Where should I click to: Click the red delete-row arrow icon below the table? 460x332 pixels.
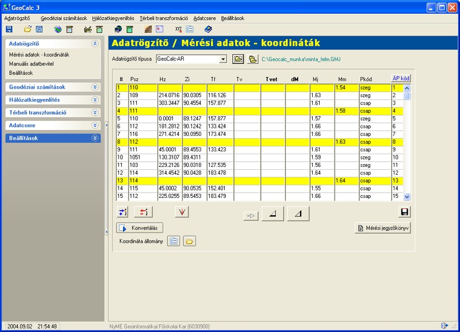point(143,212)
